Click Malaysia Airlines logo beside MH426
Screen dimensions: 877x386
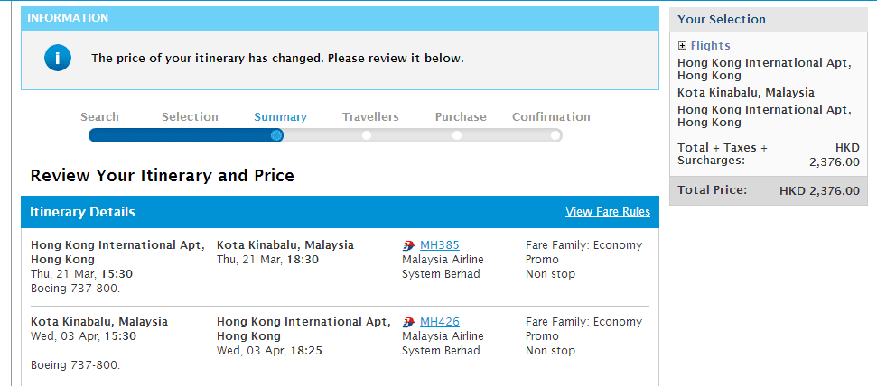point(408,322)
